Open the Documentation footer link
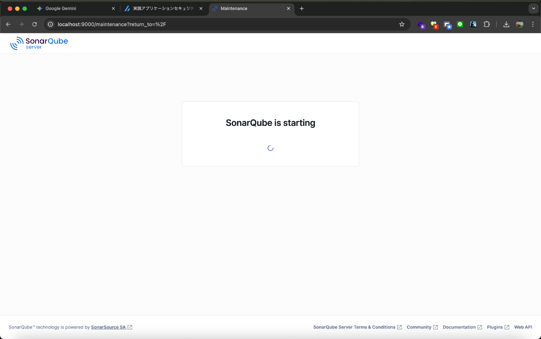The height and width of the screenshot is (339, 541). (463, 327)
